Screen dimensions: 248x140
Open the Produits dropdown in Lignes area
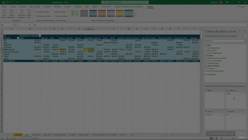(223, 114)
